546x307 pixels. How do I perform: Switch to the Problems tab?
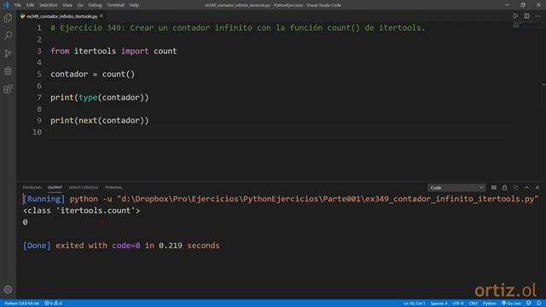[32, 188]
